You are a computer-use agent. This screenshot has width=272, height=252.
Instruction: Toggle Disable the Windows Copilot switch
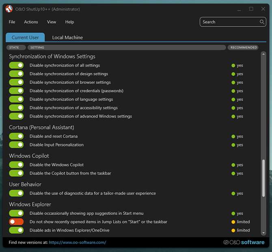[x=16, y=165]
